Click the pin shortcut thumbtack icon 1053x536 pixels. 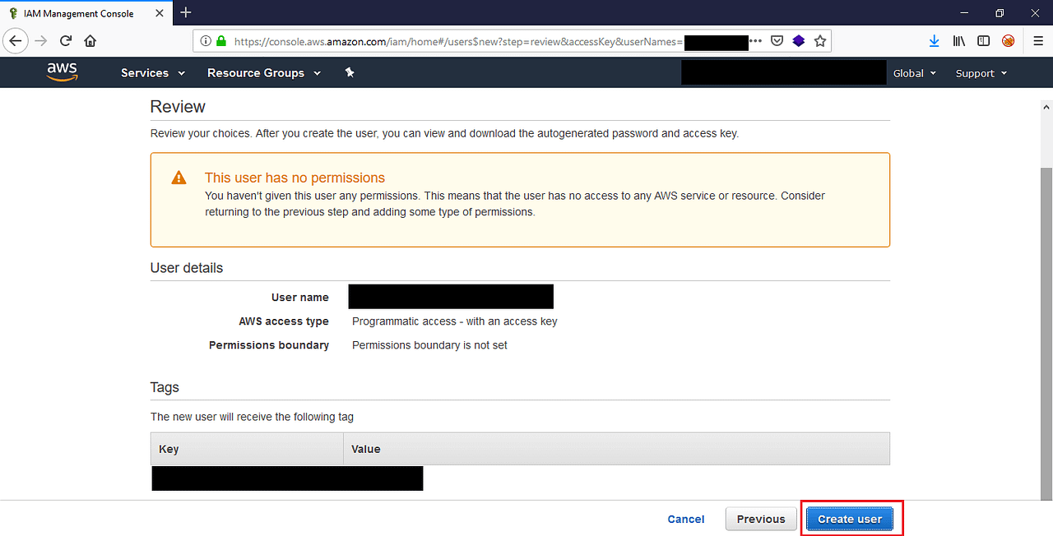coord(349,72)
